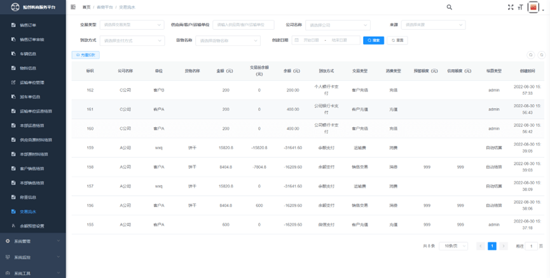Click the 客户销售结算 sidebar icon
550x278 pixels.
click(x=14, y=169)
